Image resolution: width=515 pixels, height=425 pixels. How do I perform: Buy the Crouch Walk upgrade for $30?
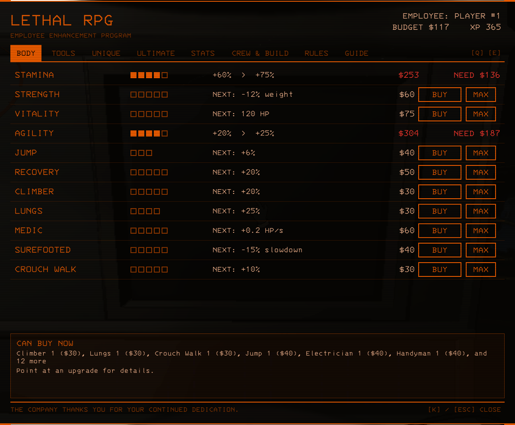tap(439, 270)
